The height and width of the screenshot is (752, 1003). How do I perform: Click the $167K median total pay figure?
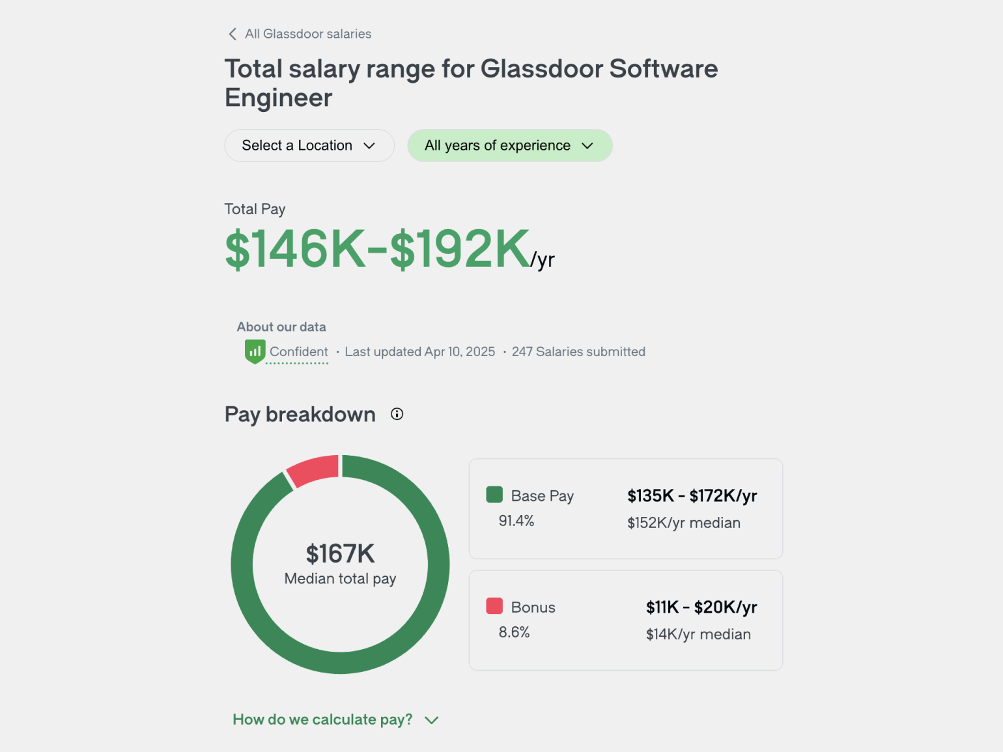(x=340, y=554)
